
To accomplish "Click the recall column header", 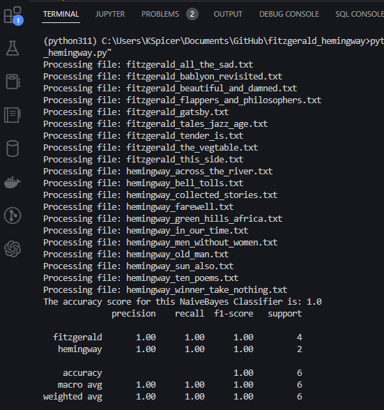I will pos(190,314).
